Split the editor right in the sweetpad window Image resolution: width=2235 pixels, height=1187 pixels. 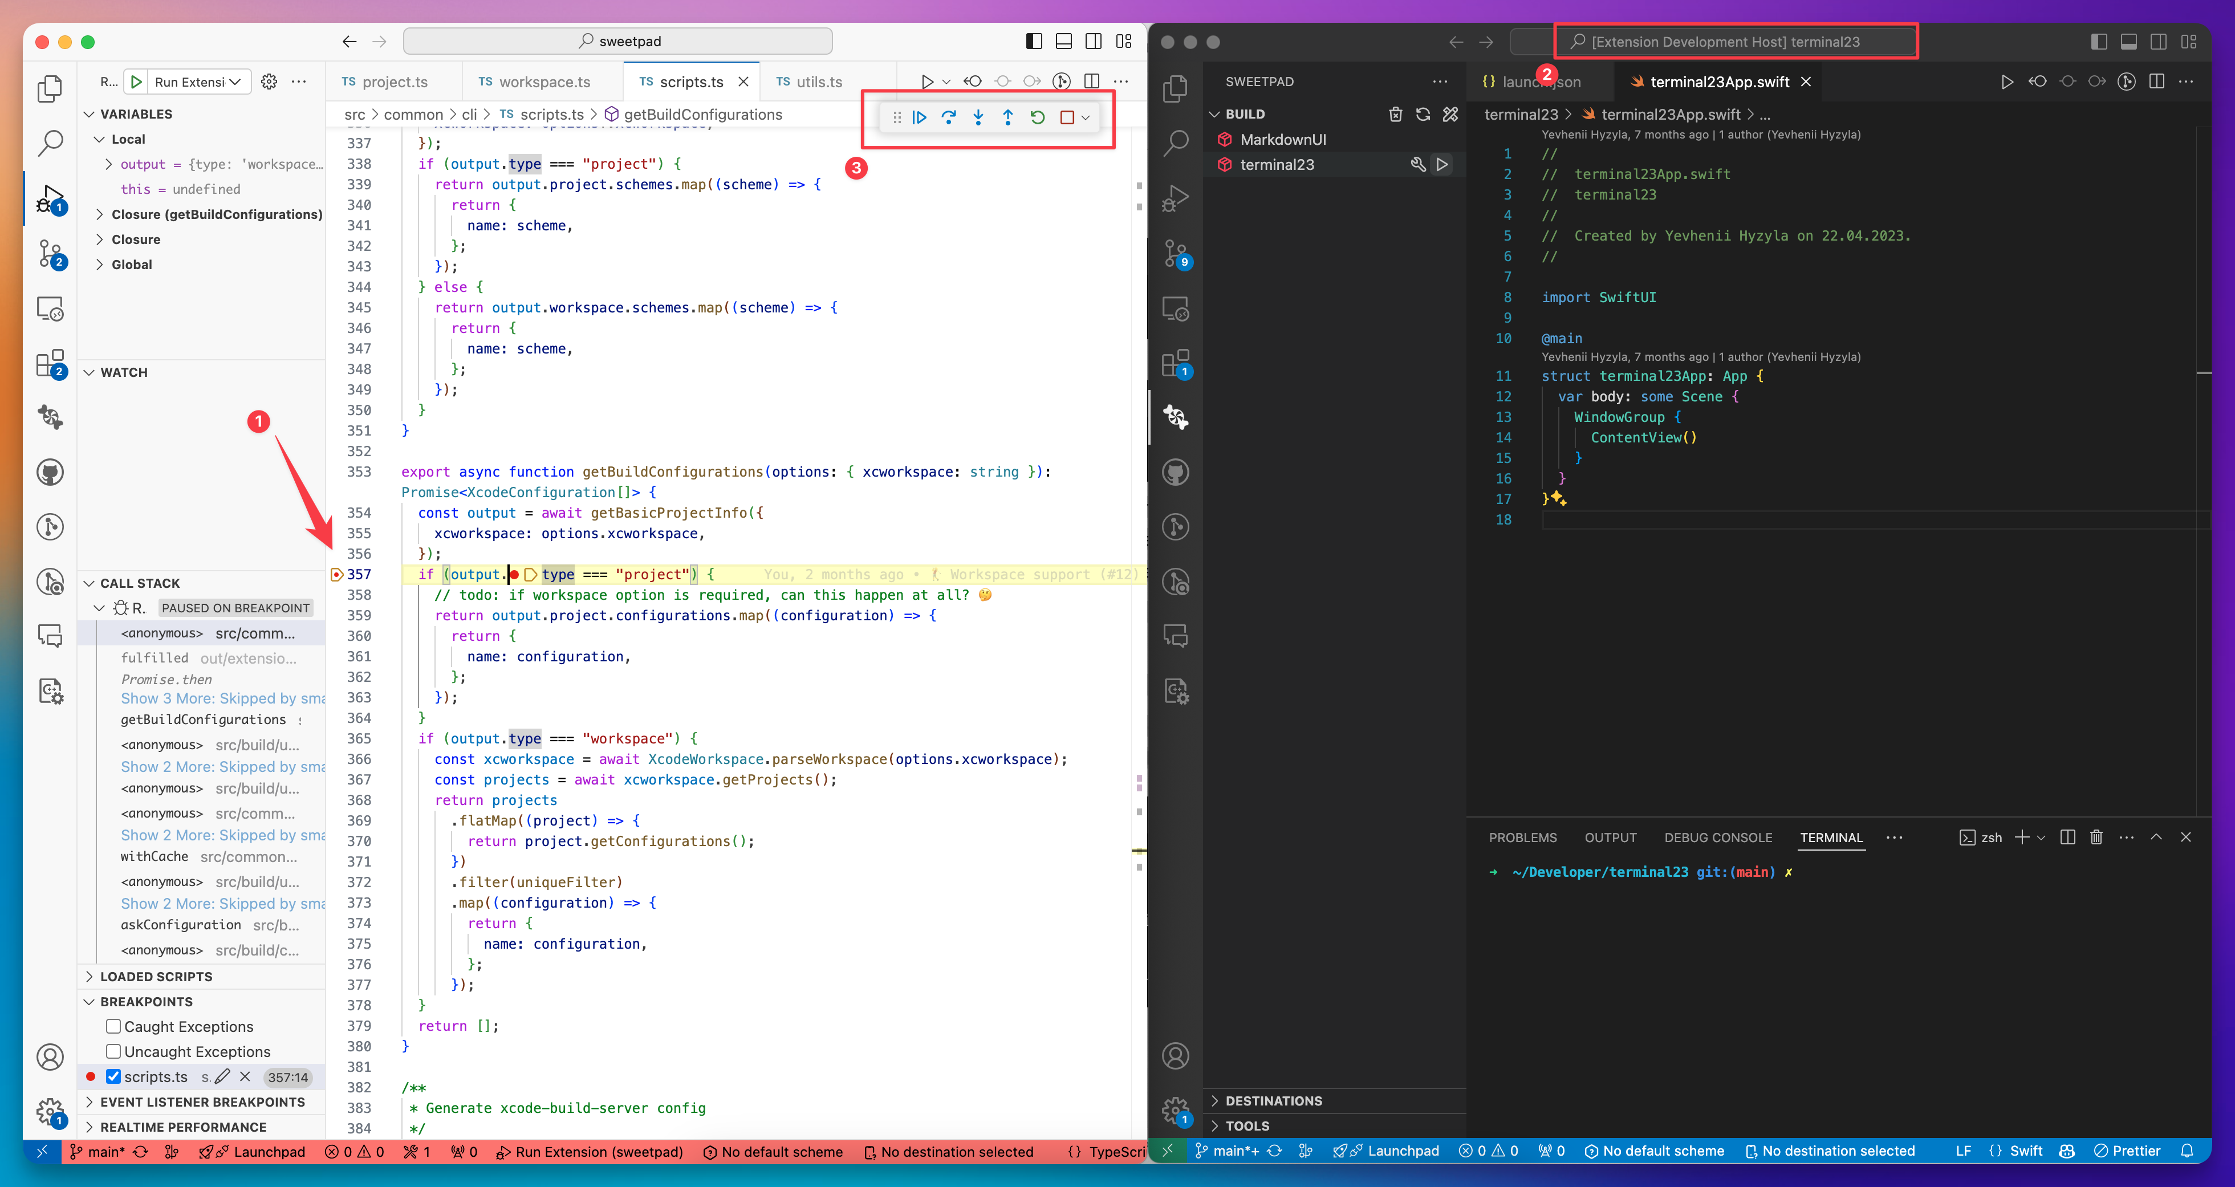[1092, 82]
